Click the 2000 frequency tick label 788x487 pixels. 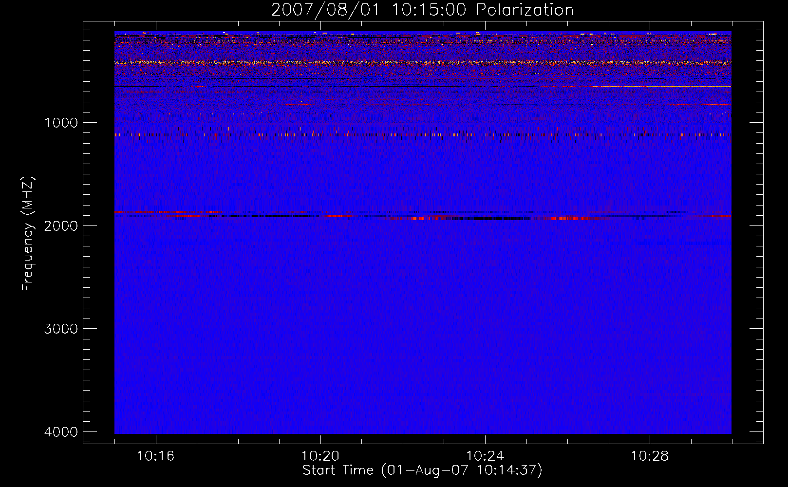[61, 226]
